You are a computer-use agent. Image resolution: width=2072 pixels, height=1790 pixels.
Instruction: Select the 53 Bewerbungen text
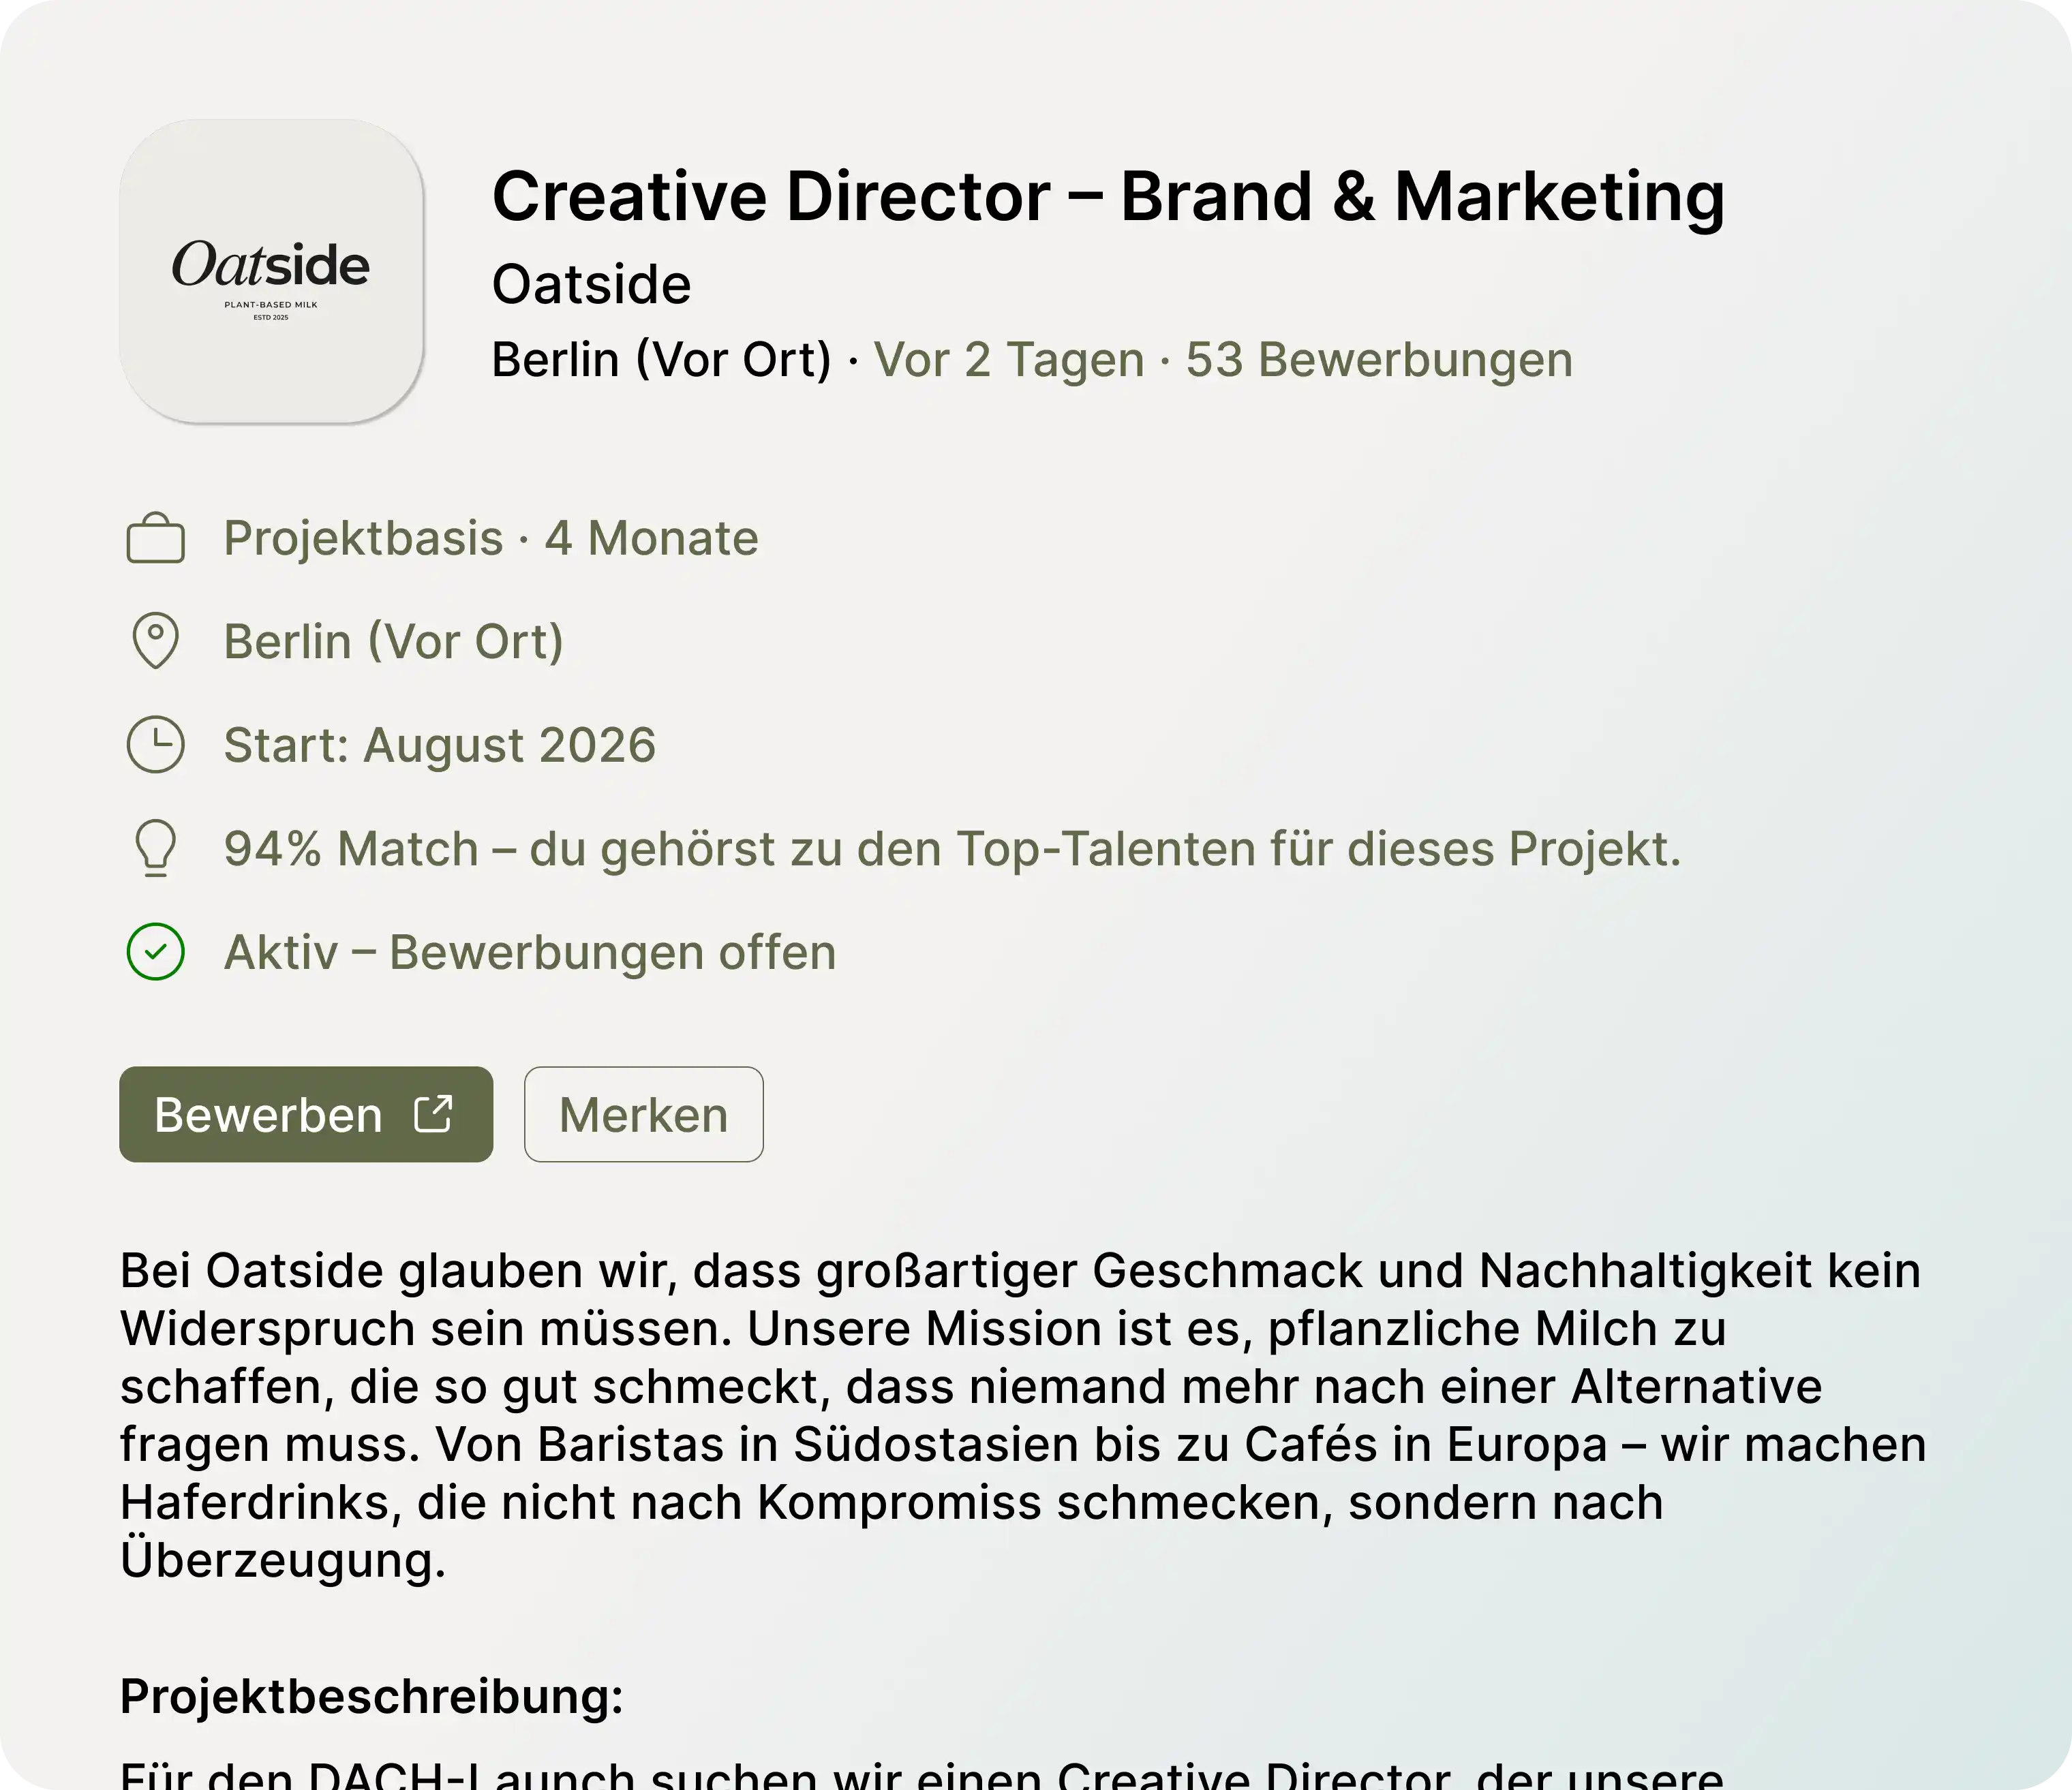[x=1379, y=360]
